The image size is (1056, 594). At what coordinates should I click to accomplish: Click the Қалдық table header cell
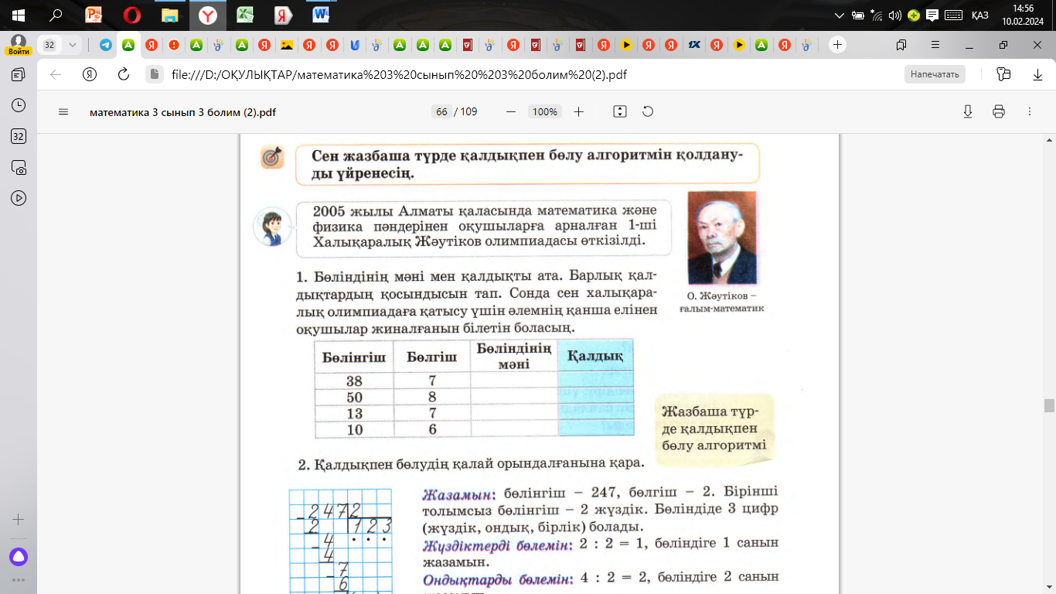tap(595, 356)
